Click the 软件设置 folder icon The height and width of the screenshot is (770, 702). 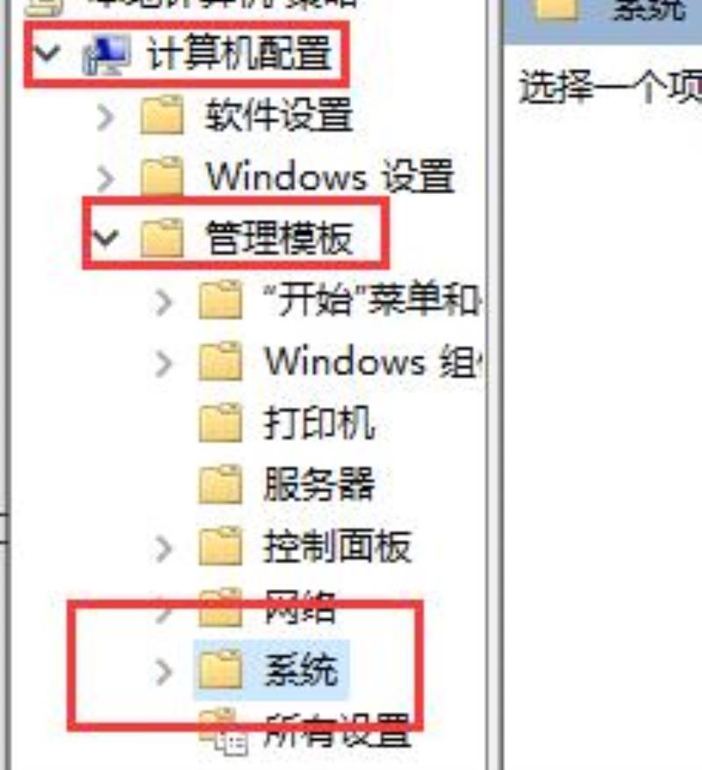162,115
